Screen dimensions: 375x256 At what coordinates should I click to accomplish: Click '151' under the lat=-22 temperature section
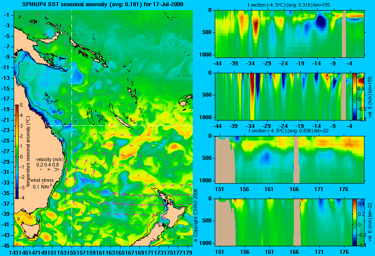click(219, 189)
